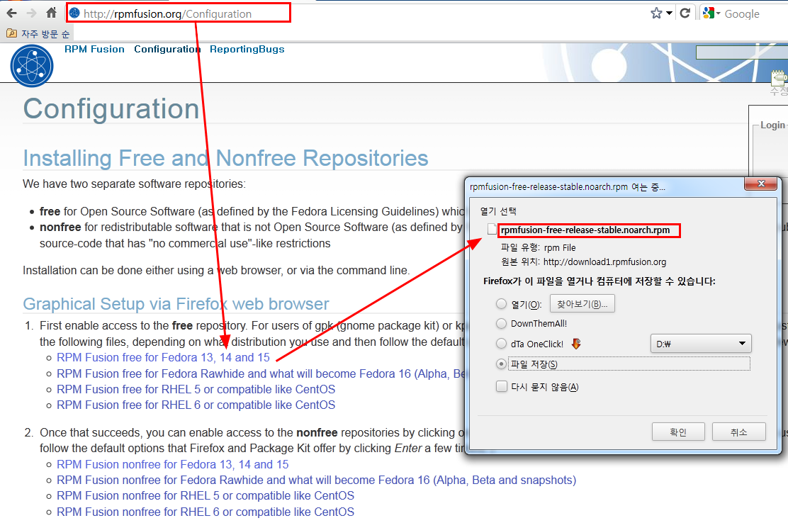Open the search engine selector dropdown arrow
The image size is (788, 523).
point(718,13)
